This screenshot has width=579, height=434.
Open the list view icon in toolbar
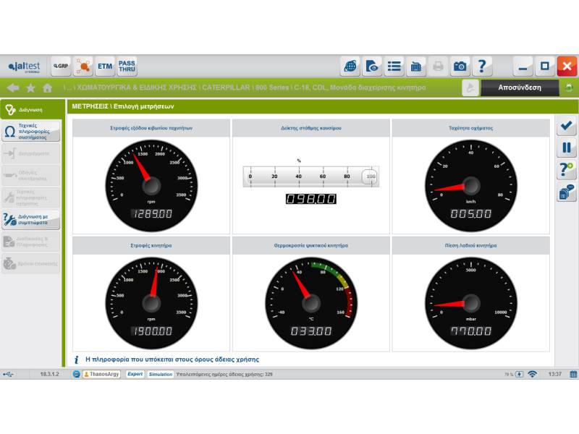(394, 67)
